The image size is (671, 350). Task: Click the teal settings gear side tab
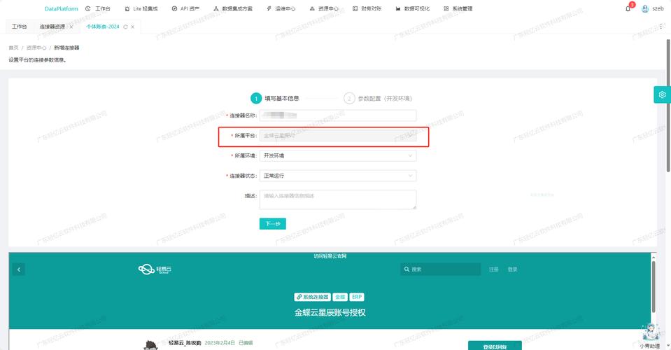click(x=662, y=94)
